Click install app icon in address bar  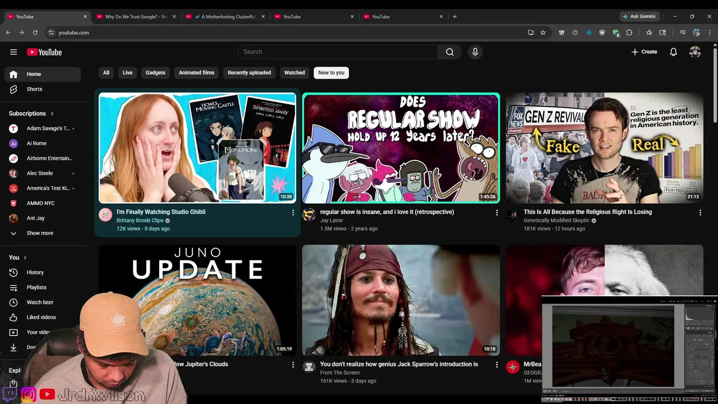click(531, 33)
